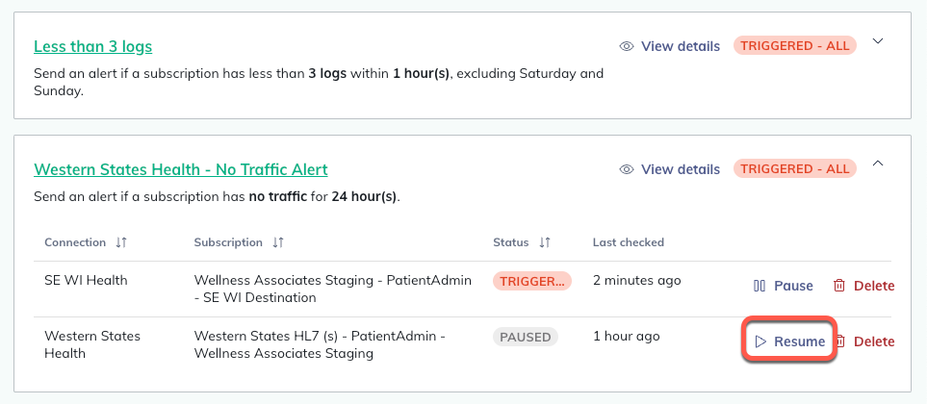Viewport: 927px width, 404px height.
Task: Open Western States Health - No Traffic Alert link
Action: 180,169
